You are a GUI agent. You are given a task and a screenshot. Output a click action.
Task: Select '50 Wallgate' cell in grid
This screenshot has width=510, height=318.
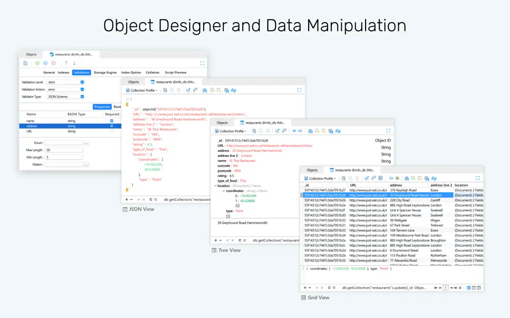tap(398, 220)
